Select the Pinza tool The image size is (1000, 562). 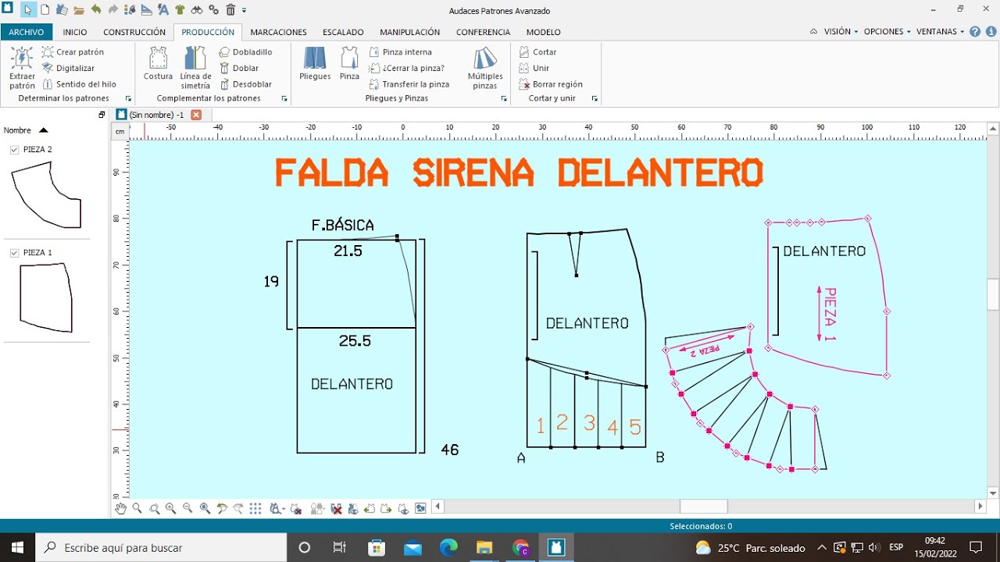pos(349,63)
